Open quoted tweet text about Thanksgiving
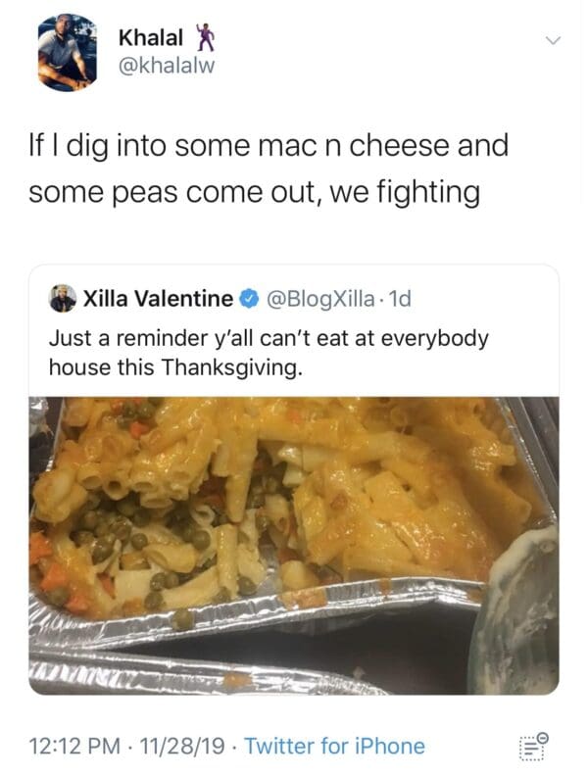588x777 pixels. tap(269, 353)
